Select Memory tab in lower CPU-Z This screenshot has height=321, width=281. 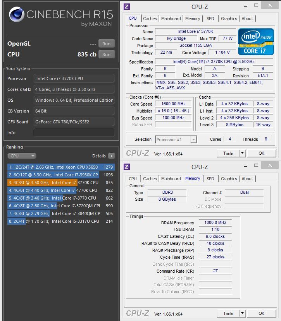(x=193, y=178)
